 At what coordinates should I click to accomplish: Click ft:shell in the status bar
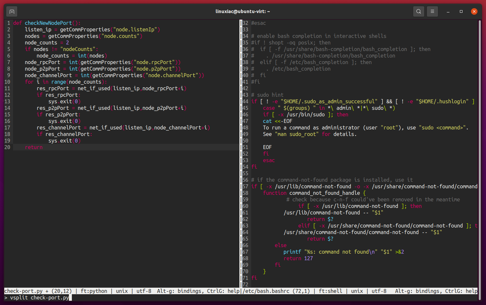coord(331,291)
